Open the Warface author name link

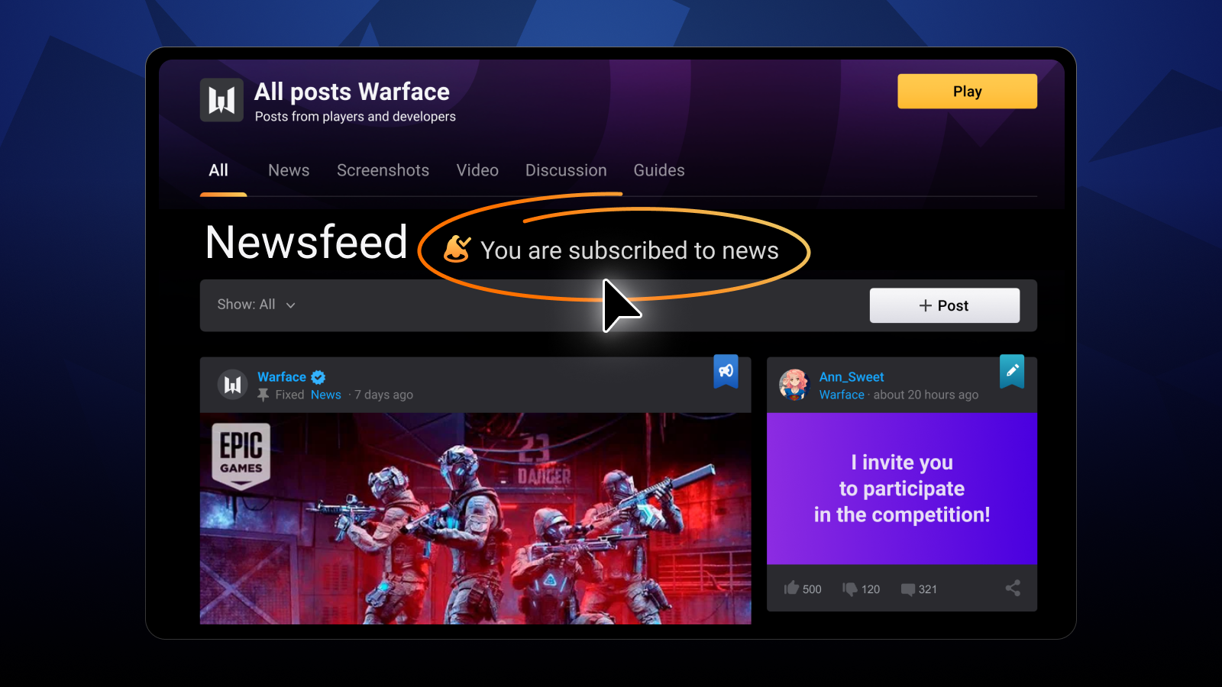pyautogui.click(x=282, y=376)
